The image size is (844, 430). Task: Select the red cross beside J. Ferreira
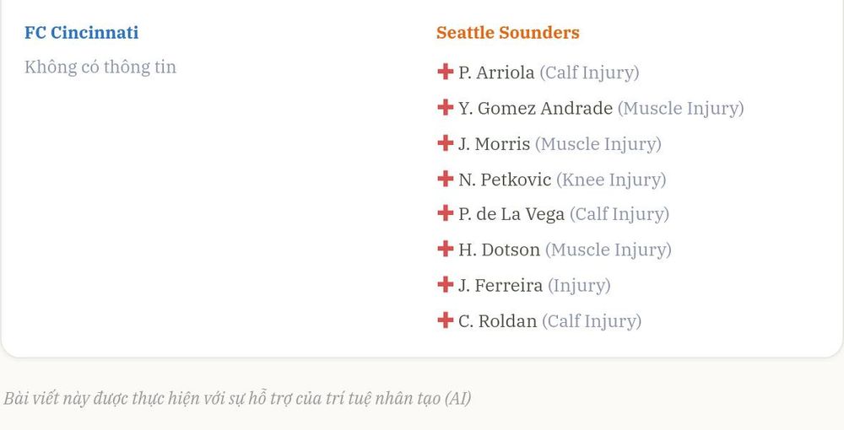tap(445, 284)
